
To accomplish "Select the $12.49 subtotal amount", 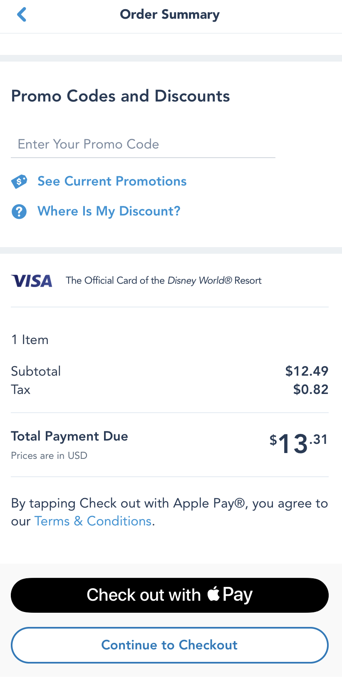I will click(x=307, y=371).
